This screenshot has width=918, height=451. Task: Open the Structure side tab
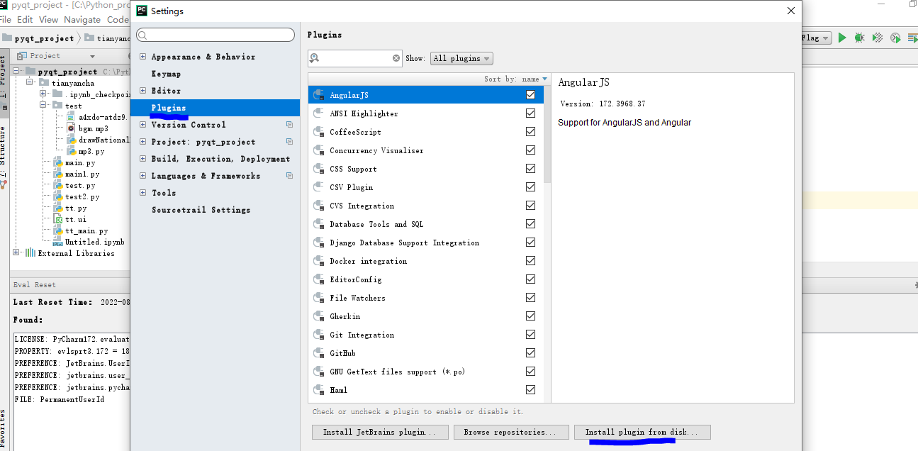click(4, 152)
